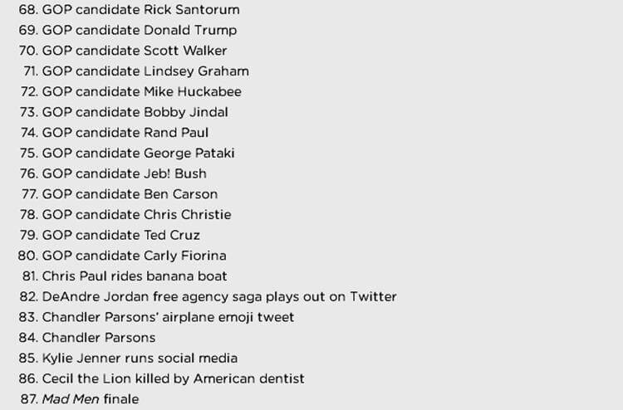Click GOP candidate Carly Fiorina line
The image size is (623, 410).
coord(122,256)
